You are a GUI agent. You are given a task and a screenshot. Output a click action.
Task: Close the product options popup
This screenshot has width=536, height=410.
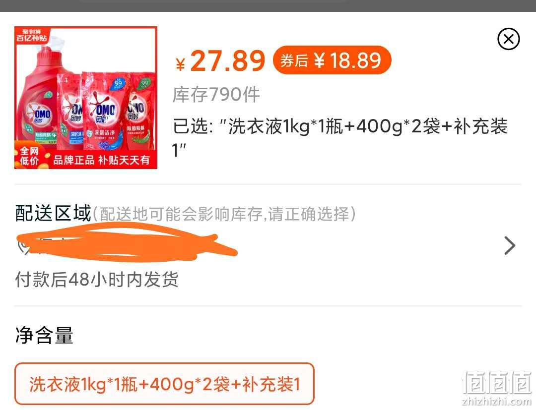coord(508,39)
